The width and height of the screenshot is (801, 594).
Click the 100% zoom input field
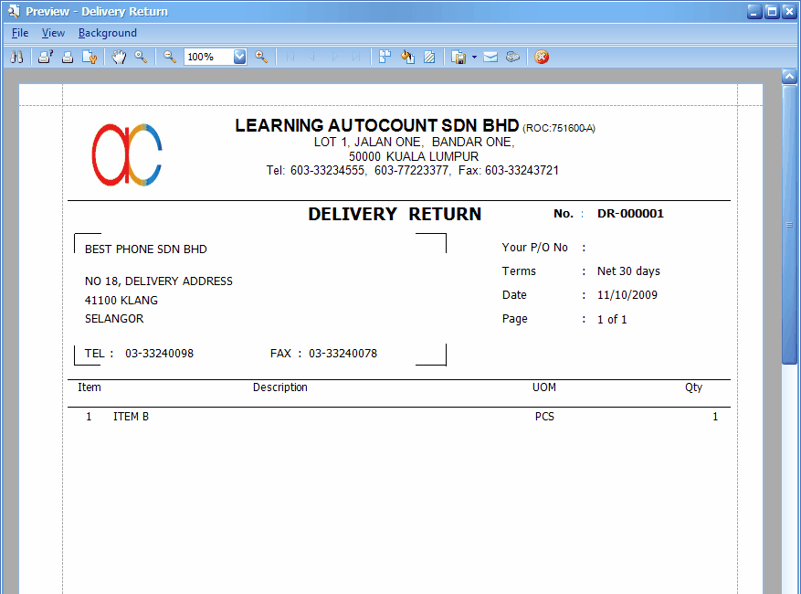coord(209,57)
